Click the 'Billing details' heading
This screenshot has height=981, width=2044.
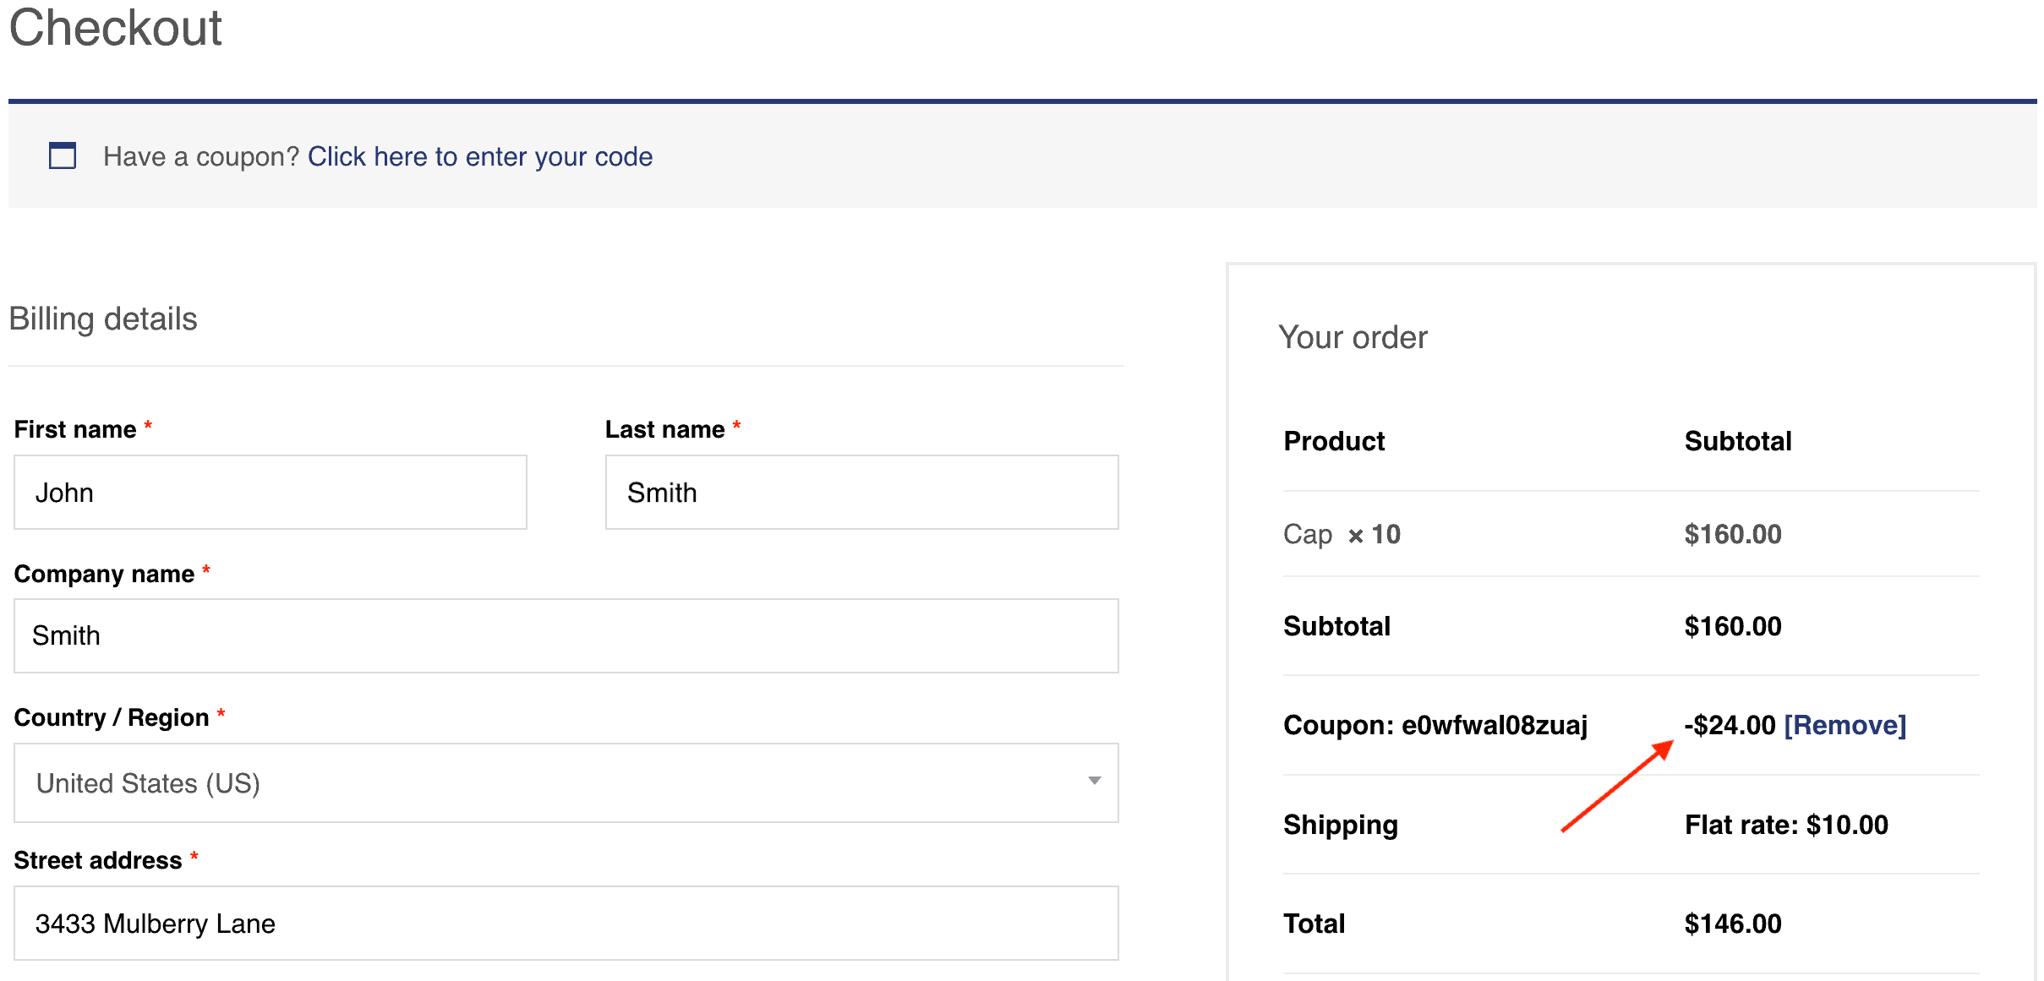click(103, 319)
